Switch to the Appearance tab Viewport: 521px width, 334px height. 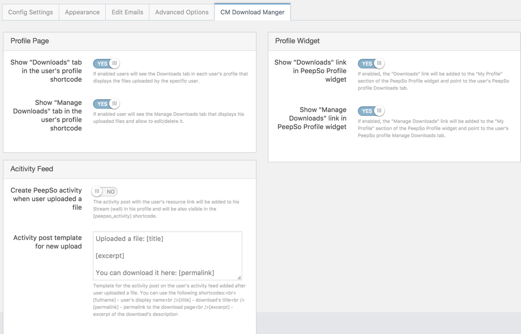[x=82, y=12]
